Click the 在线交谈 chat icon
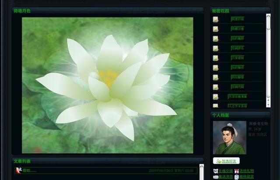The image size is (280, 180). 216,171
